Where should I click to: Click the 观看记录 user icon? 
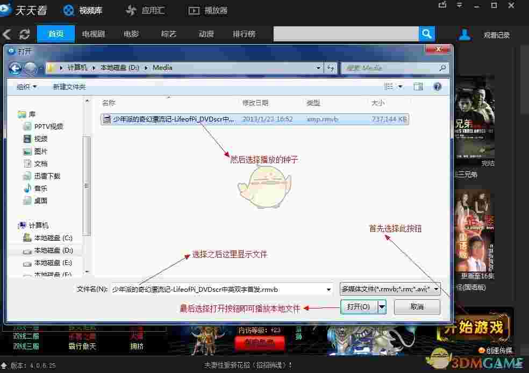(x=464, y=34)
